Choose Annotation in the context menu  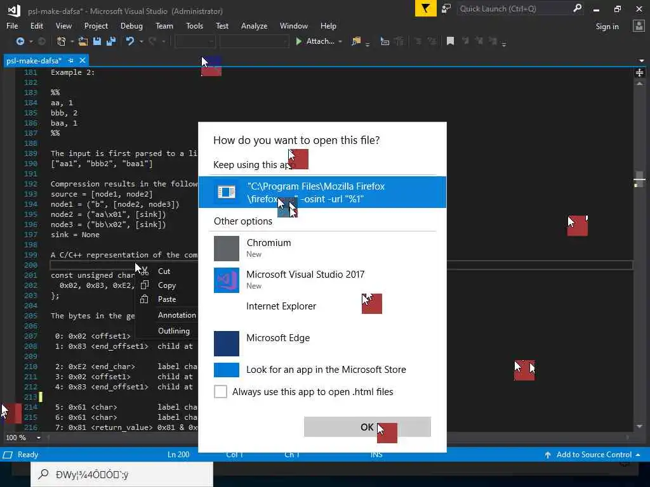(177, 315)
